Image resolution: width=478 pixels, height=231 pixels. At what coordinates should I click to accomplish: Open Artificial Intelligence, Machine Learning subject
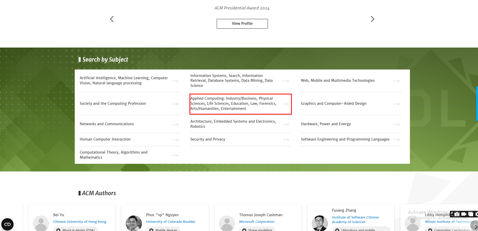(x=124, y=80)
